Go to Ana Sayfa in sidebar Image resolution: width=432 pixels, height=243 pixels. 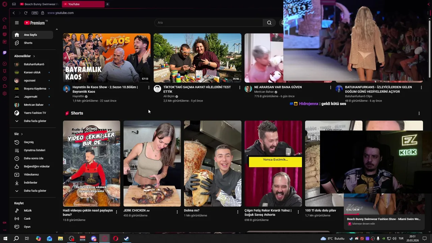(32, 35)
